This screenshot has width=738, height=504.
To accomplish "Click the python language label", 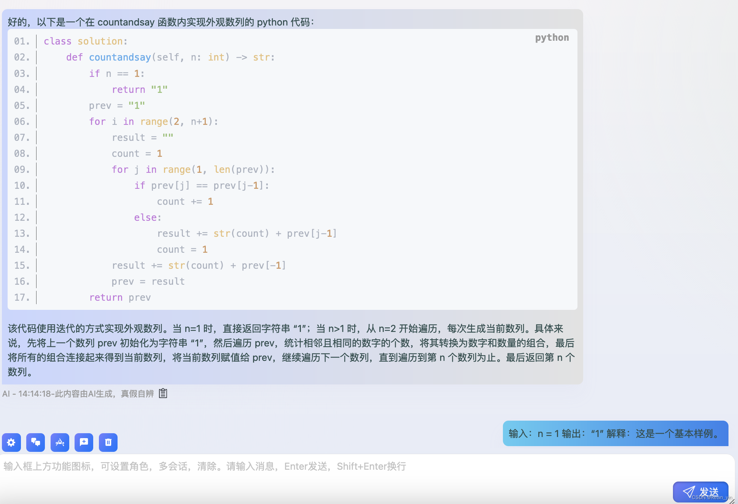I will click(552, 38).
